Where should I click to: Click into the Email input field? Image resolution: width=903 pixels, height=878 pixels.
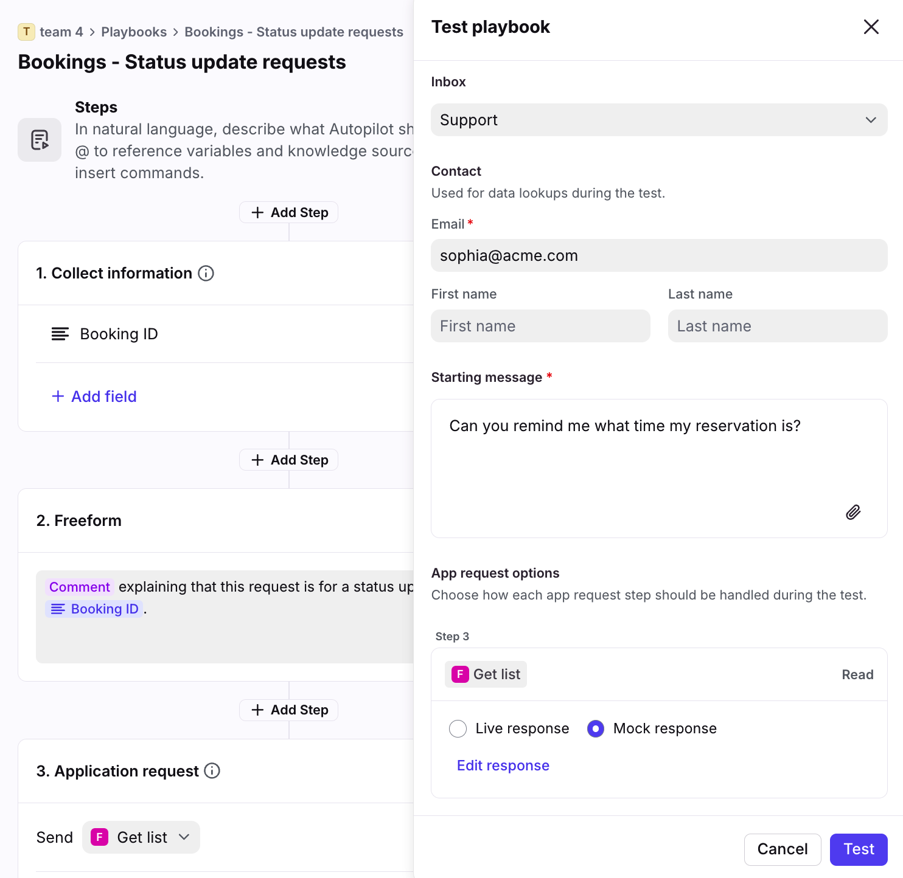point(659,255)
